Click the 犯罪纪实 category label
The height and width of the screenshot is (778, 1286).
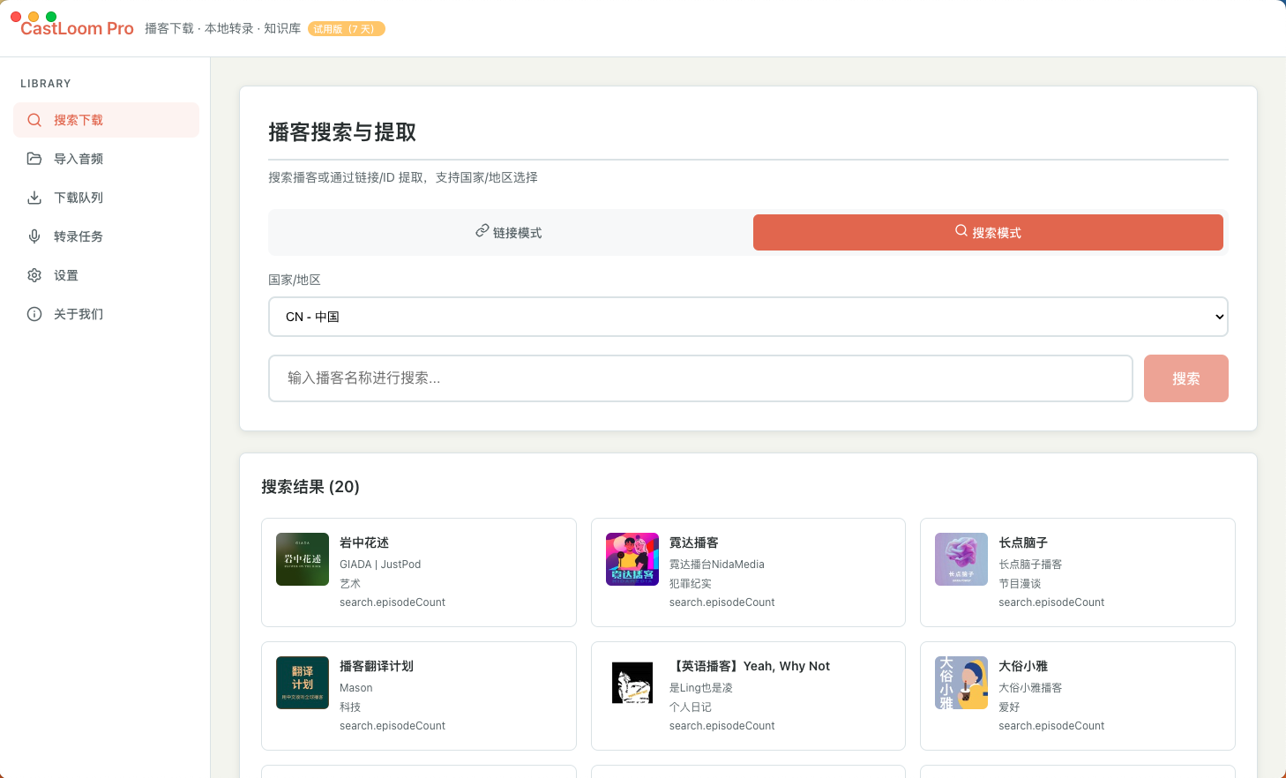691,584
